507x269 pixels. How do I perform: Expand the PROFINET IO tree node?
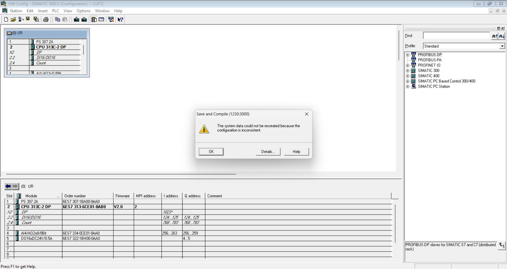[408, 65]
